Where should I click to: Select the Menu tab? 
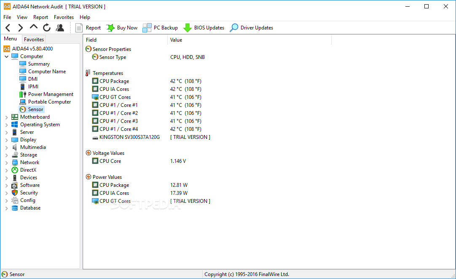(x=11, y=39)
